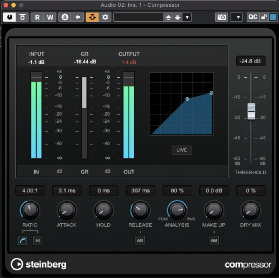This screenshot has width=279, height=278.
Task: Toggle the soft knee curve option under Ratio
Action: click(x=22, y=240)
